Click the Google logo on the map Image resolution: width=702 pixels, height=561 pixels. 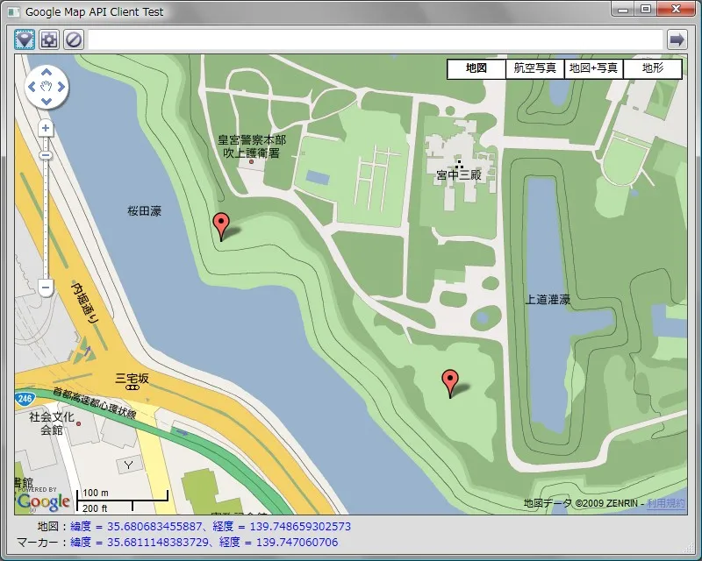tap(43, 501)
